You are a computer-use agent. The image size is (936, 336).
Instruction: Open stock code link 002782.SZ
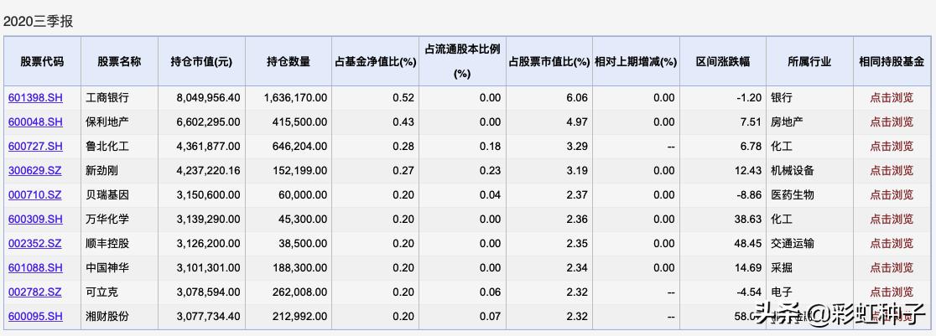(35, 292)
